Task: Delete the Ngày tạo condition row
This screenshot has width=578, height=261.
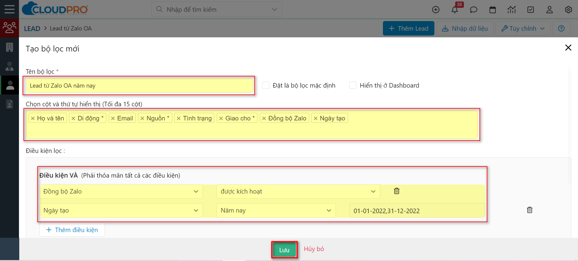Action: (x=530, y=210)
